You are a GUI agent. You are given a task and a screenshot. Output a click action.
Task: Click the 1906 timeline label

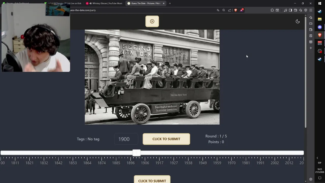point(145,163)
